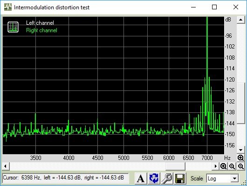
Task: Click the zoom-in magnifier next to Hz label
Action: 240,158
